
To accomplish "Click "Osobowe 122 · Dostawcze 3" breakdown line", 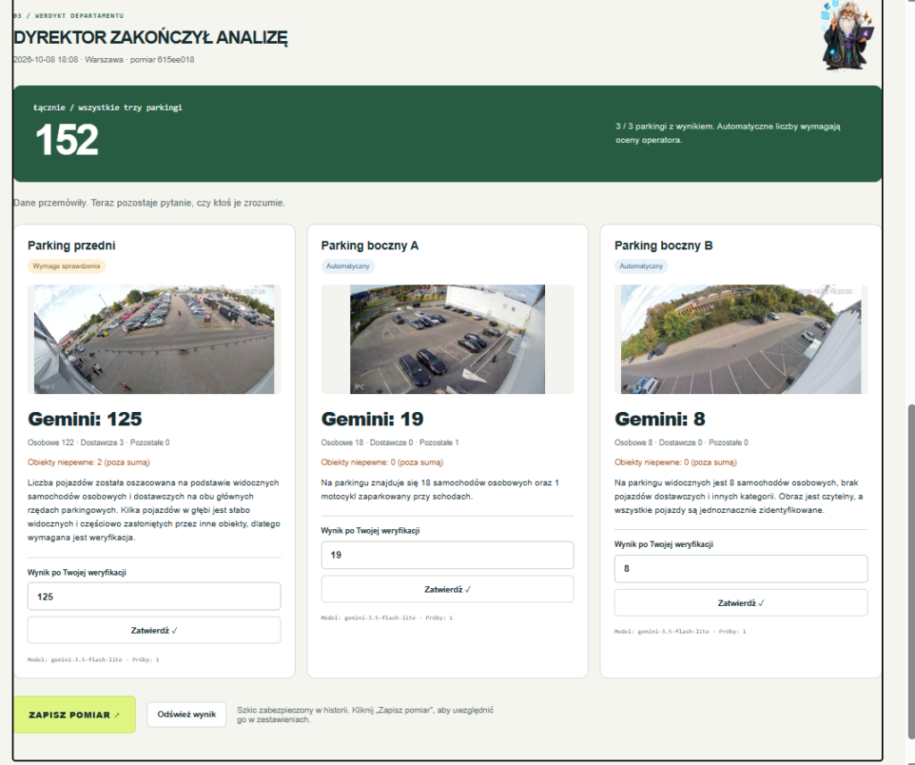I will click(98, 442).
